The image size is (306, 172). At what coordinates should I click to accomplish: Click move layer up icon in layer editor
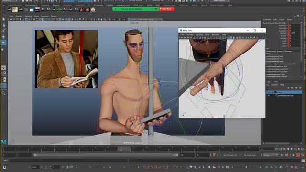[288, 88]
